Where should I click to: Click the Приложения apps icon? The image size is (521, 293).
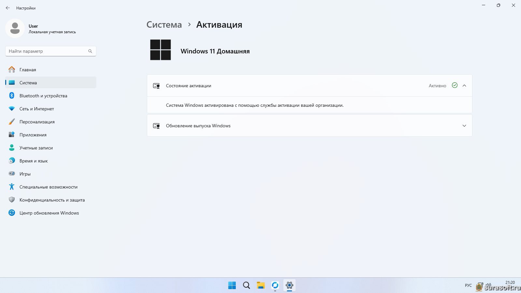12,134
